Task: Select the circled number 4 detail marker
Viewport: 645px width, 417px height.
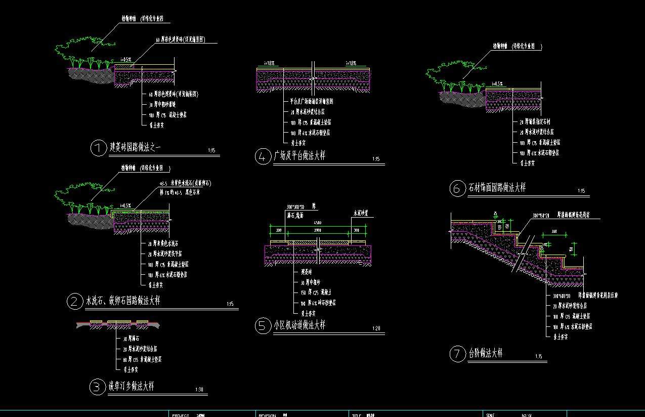Action: (262, 157)
